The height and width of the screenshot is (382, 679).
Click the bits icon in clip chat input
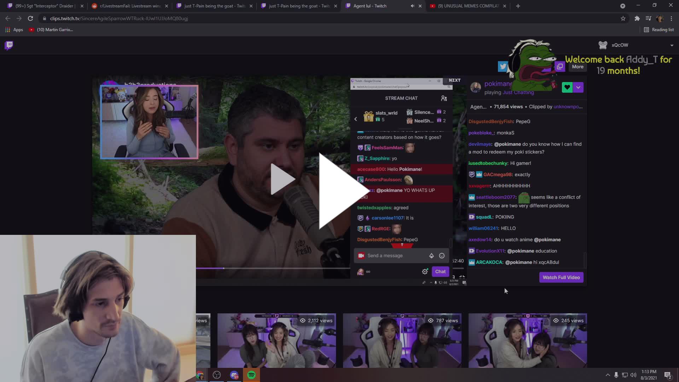click(x=431, y=256)
